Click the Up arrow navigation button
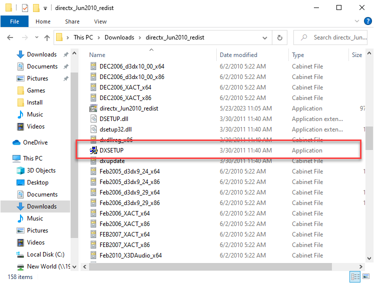This screenshot has width=374, height=283. pyautogui.click(x=47, y=37)
